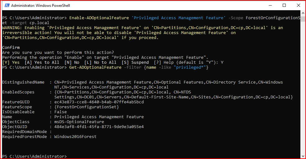Screen dimensions: 306x159
Task: Click the FeatureGUID value ec43e873
Action: point(99,102)
